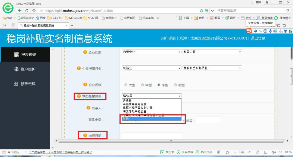The width and height of the screenshot is (293, 157).
Task: Select the 中型 enterprise size radio
Action: pos(142,85)
